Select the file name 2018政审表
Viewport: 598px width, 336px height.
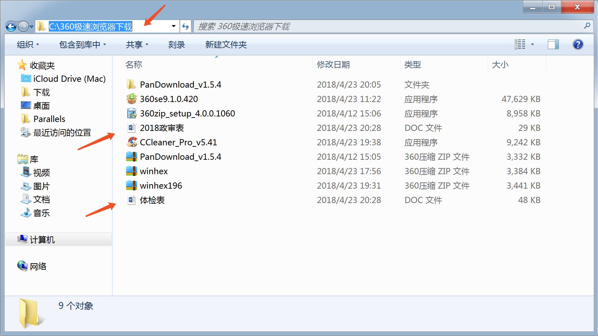click(x=162, y=128)
